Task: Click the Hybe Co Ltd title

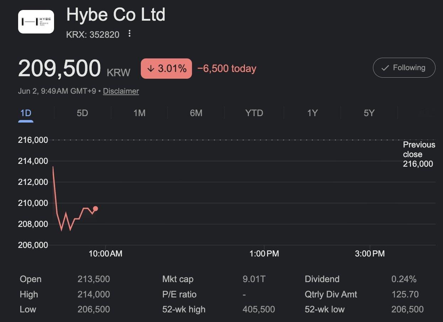Action: [x=116, y=15]
